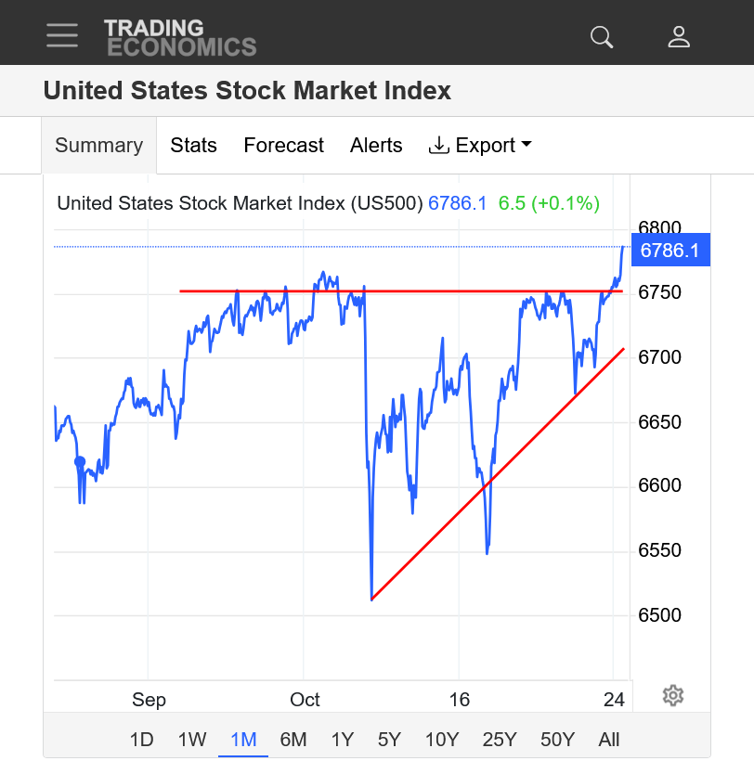Click the Trading Economics logo

pos(179,37)
